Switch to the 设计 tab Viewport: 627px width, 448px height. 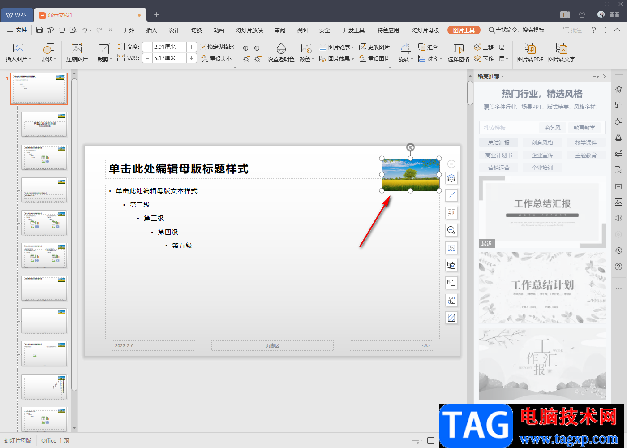tap(174, 30)
